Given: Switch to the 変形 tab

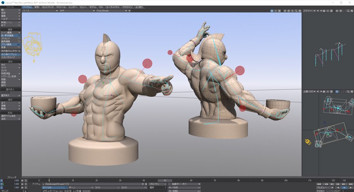Looking at the screenshot, I should point(37,7).
